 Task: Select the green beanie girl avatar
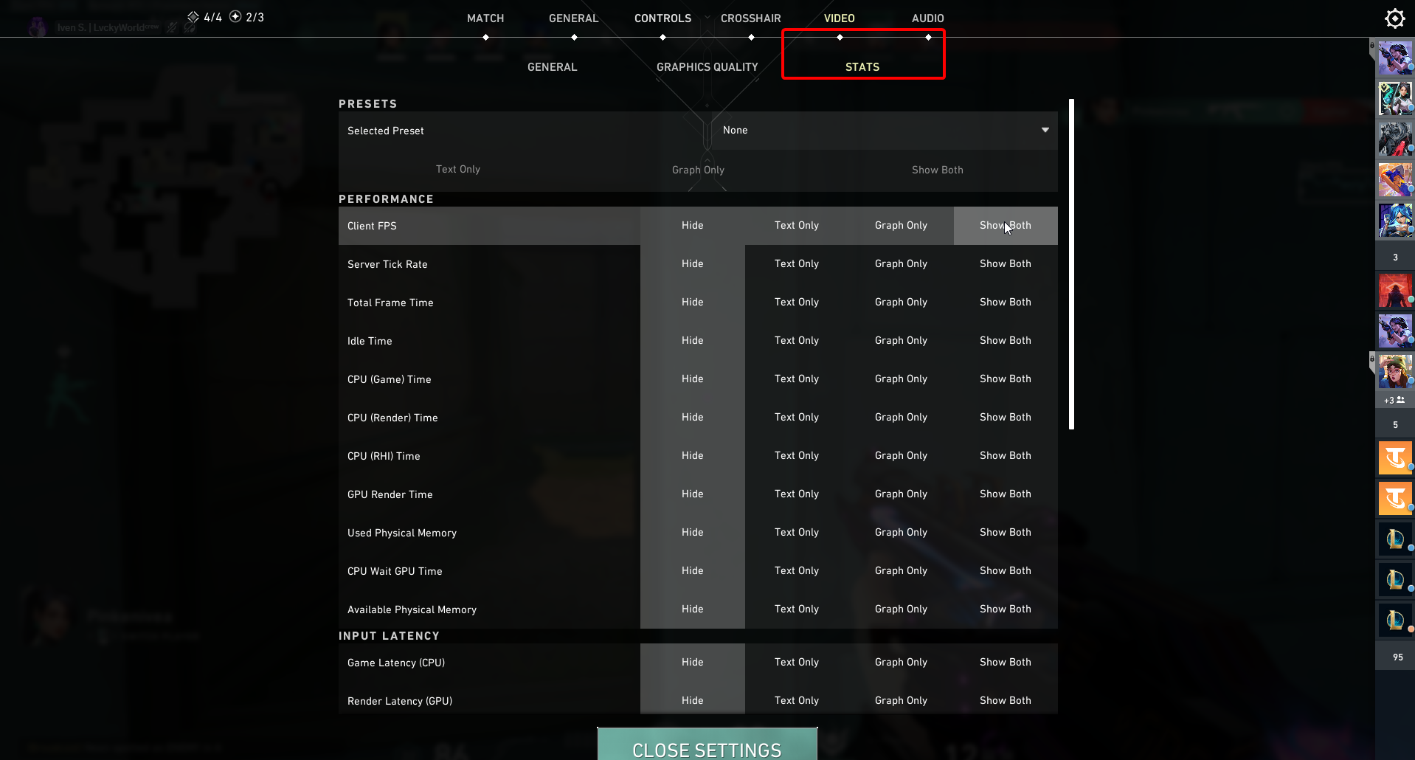pos(1394,371)
